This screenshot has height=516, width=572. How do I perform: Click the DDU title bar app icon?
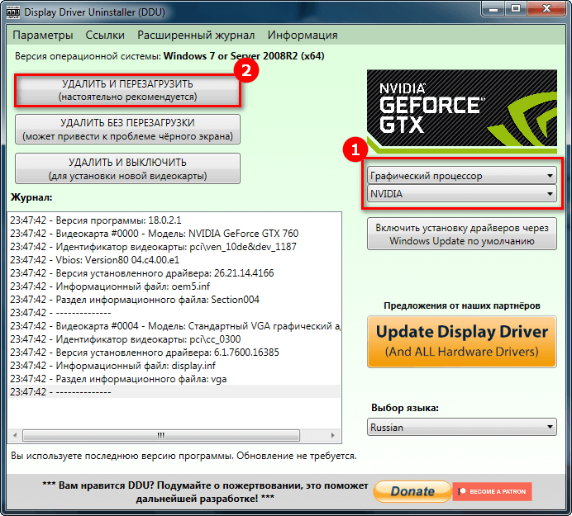[x=13, y=12]
